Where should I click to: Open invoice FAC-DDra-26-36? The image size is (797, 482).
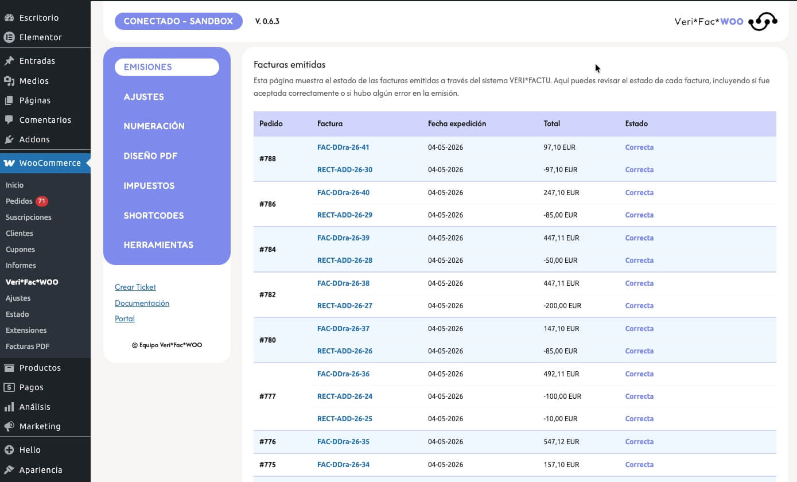[343, 374]
